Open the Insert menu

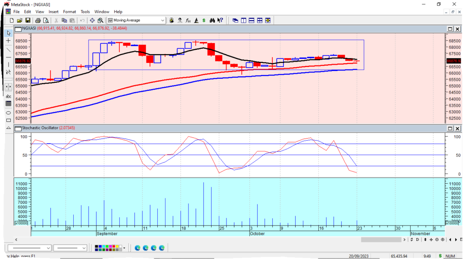coord(53,11)
